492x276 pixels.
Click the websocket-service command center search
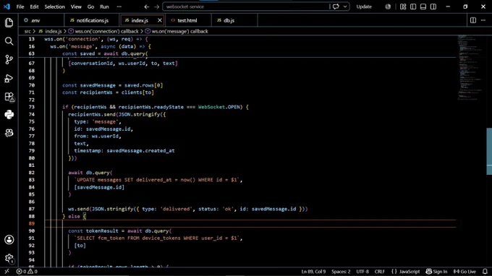click(246, 7)
